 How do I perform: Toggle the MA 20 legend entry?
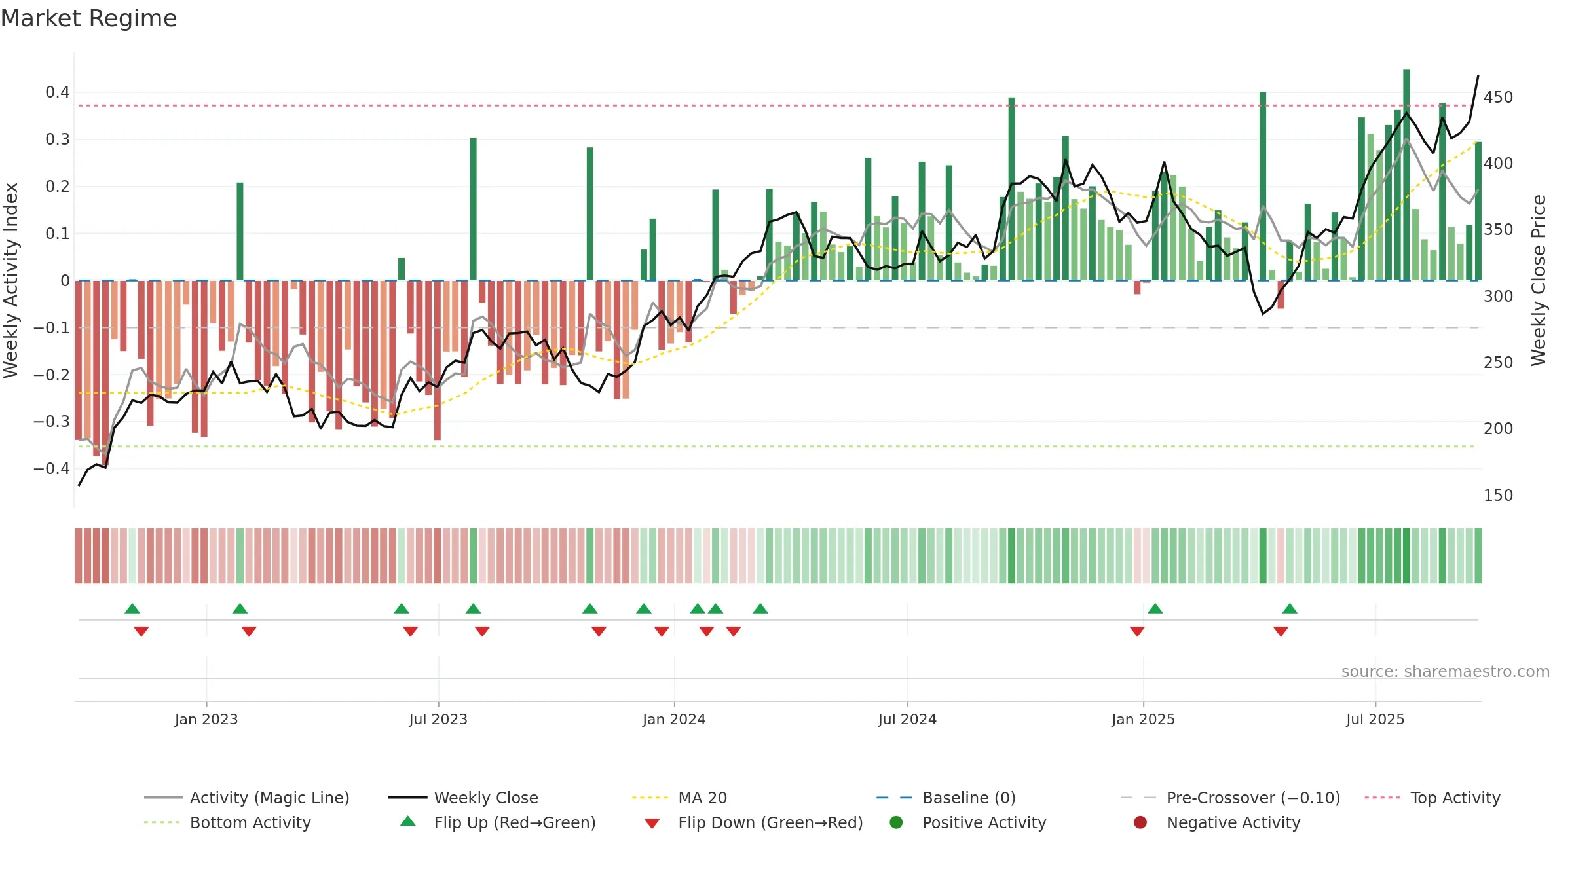pos(679,798)
